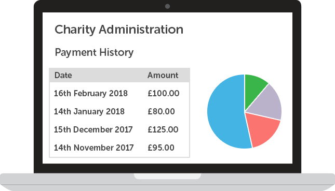Viewport: 335px width, 191px height.
Task: Click the £95.00 amount cell
Action: pos(161,148)
